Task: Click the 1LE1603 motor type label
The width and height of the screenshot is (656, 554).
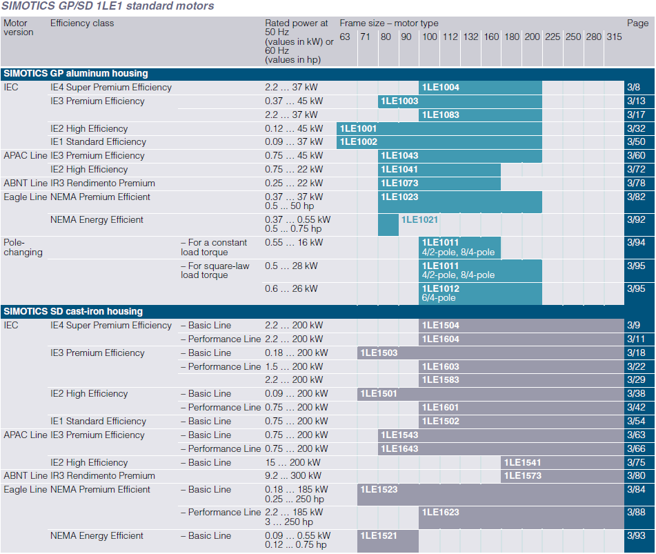Action: [x=441, y=367]
